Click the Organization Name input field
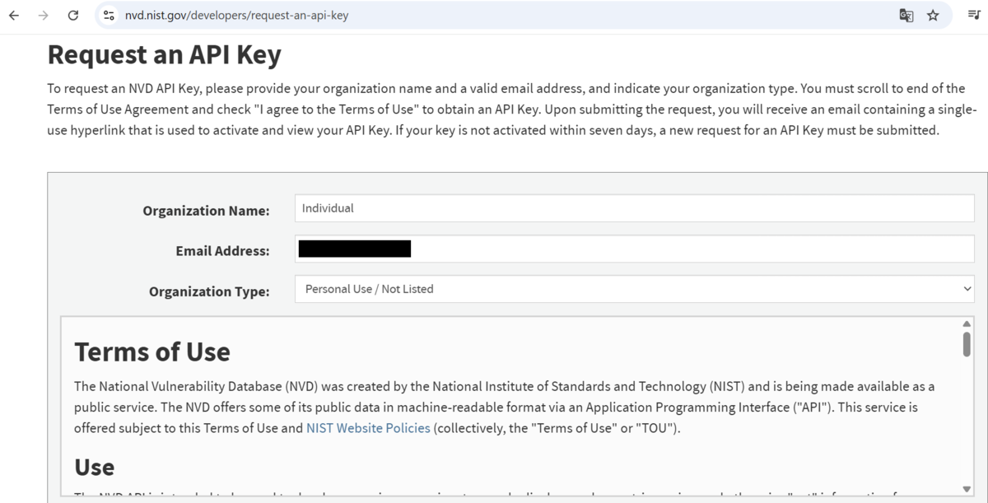988x503 pixels. [635, 208]
